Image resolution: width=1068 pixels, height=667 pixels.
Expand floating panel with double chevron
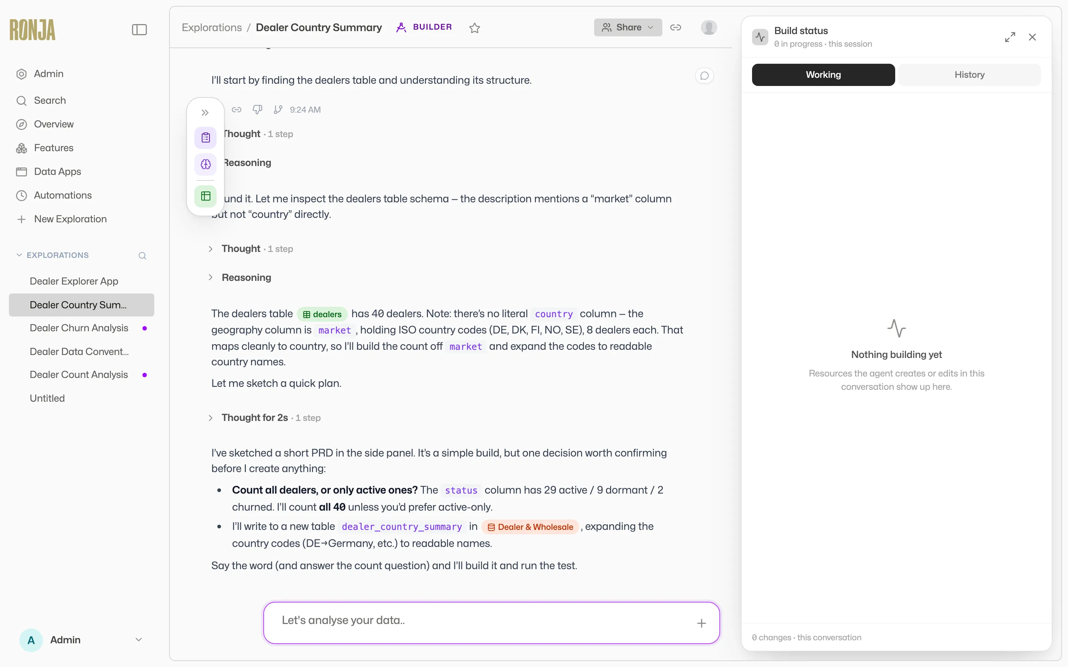tap(205, 113)
